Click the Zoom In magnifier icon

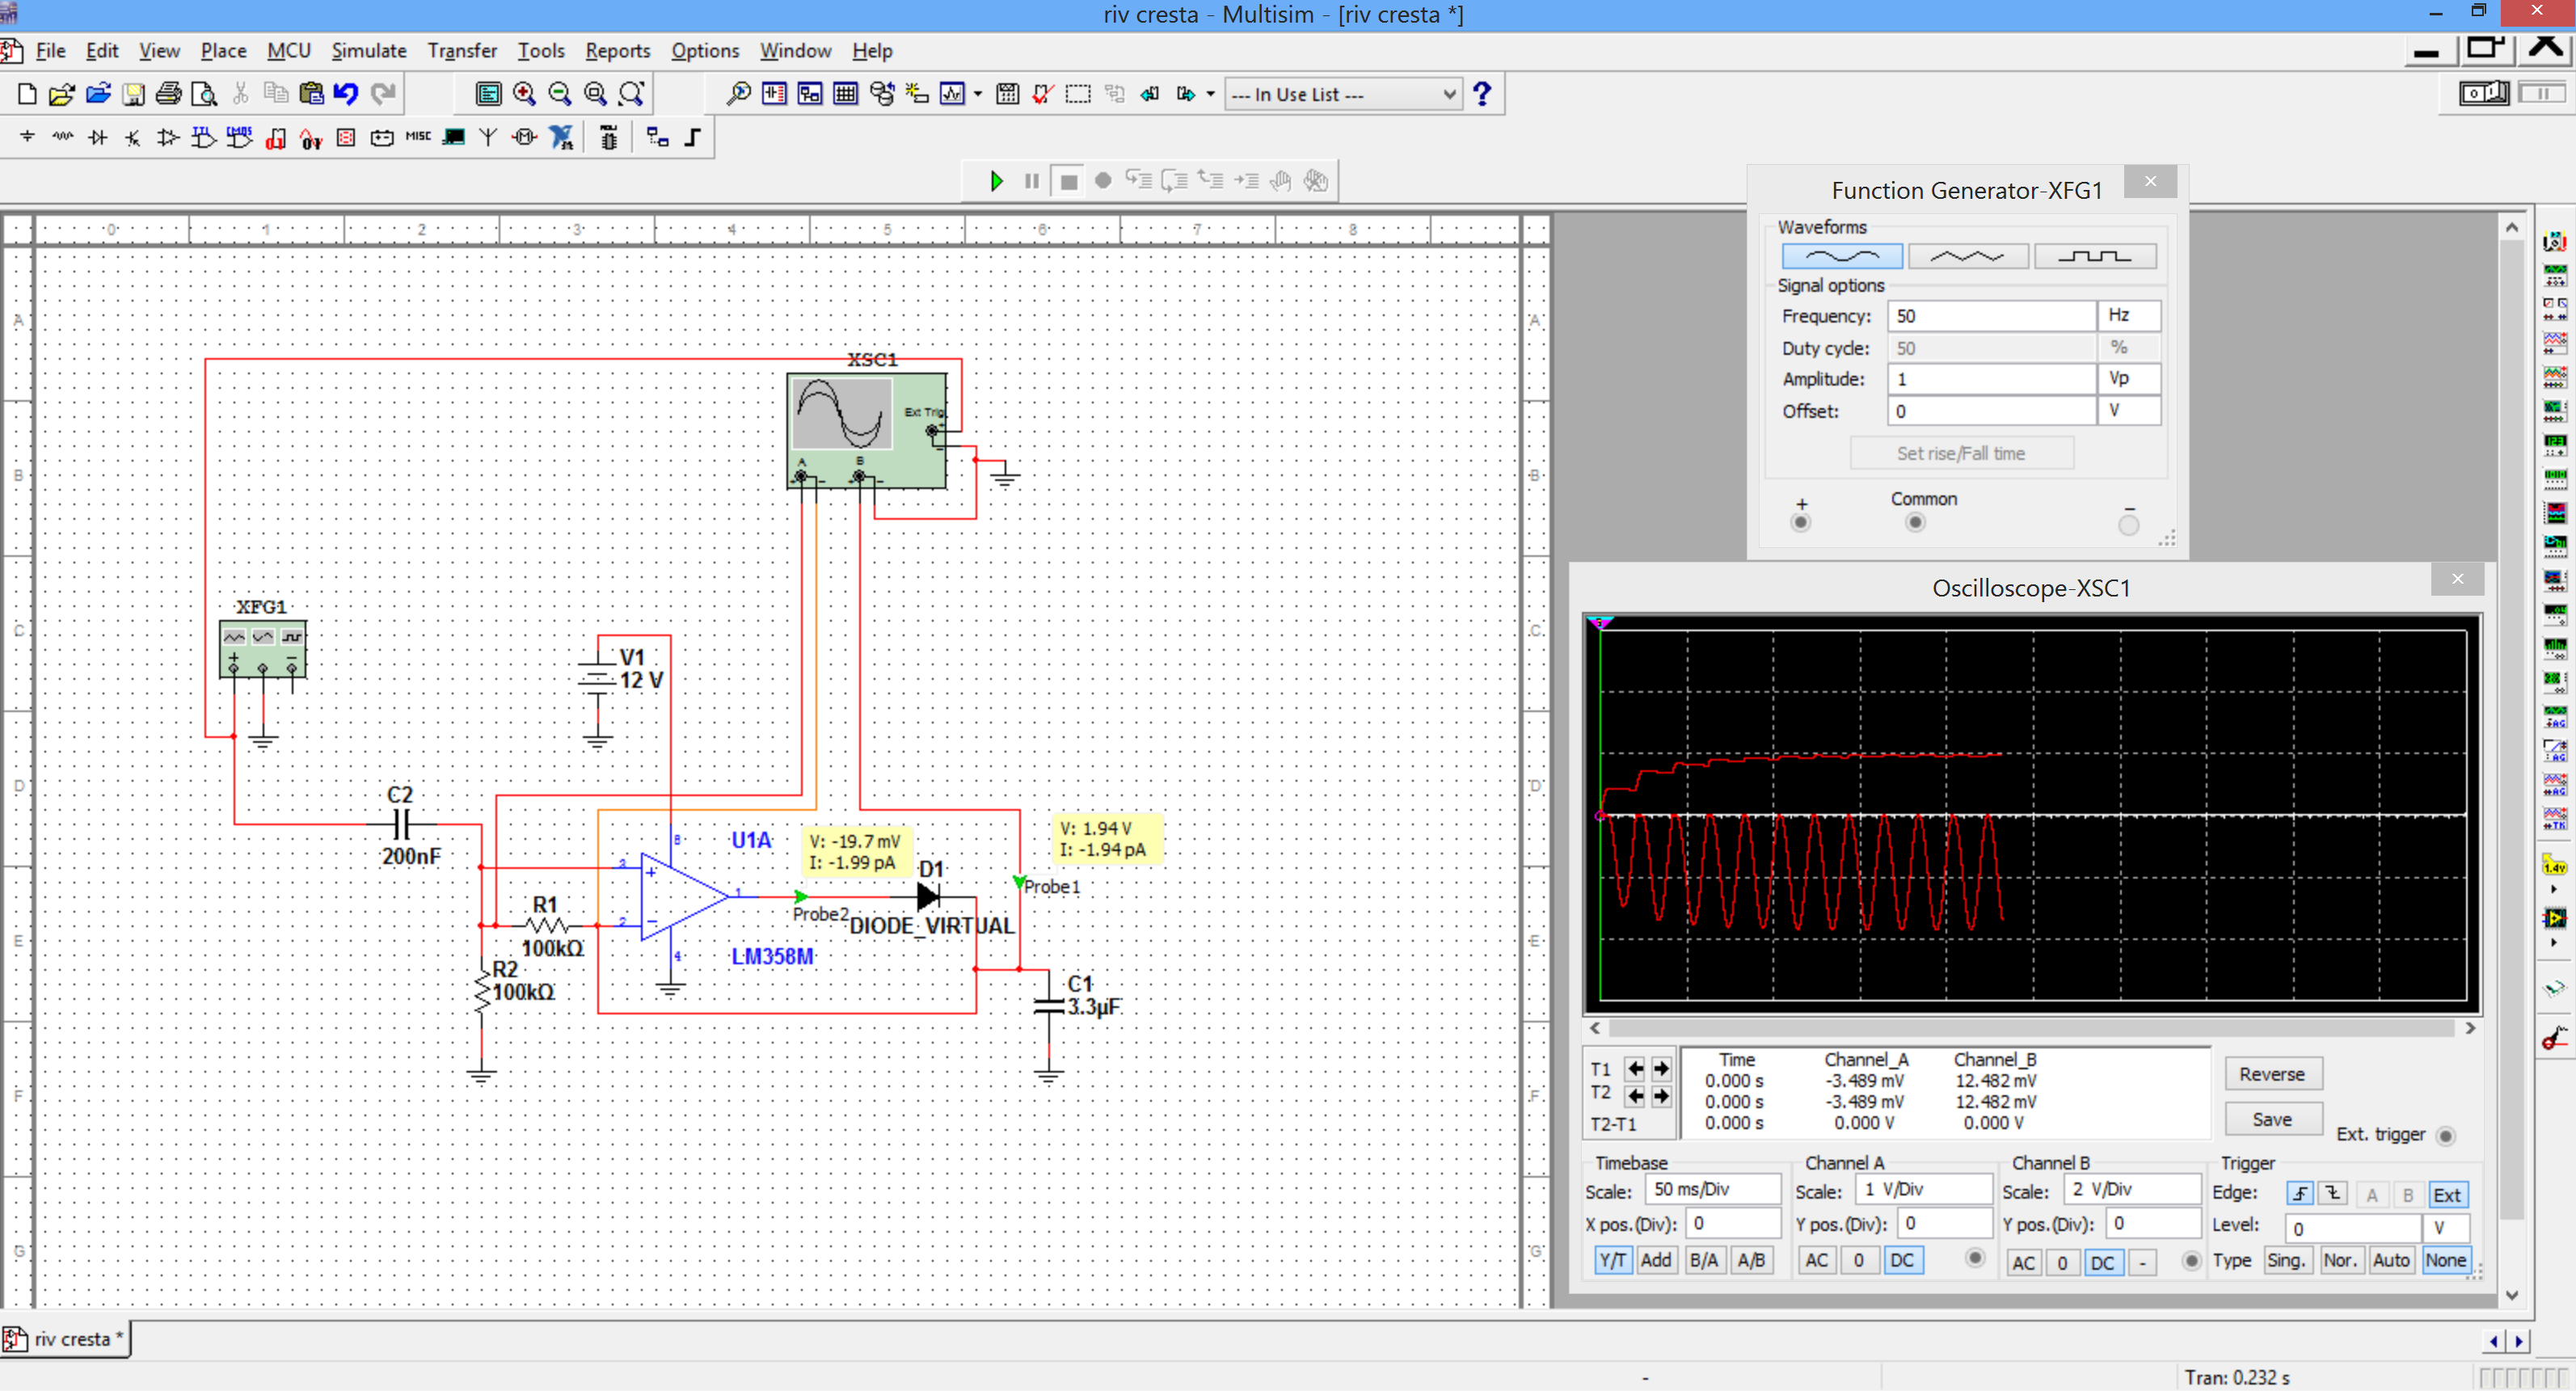[524, 94]
